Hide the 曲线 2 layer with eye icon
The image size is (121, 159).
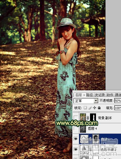[x=76, y=139]
